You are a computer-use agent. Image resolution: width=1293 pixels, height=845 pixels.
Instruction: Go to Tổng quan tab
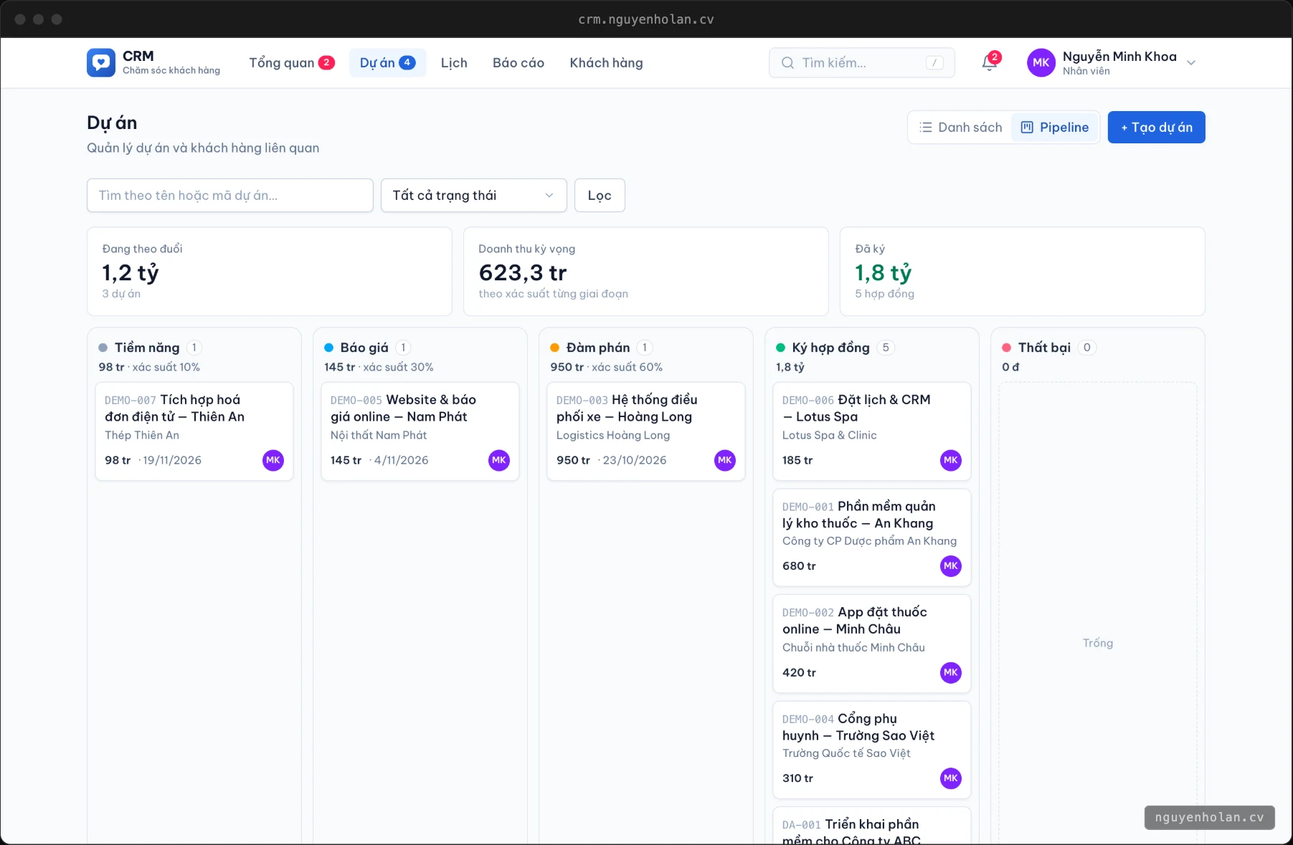tap(292, 62)
